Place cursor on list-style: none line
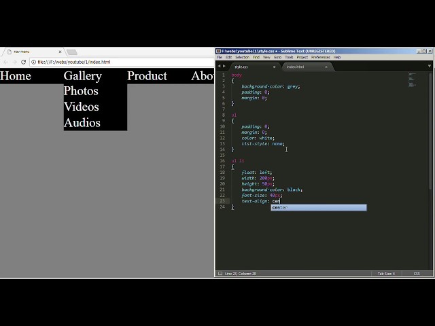 263,143
